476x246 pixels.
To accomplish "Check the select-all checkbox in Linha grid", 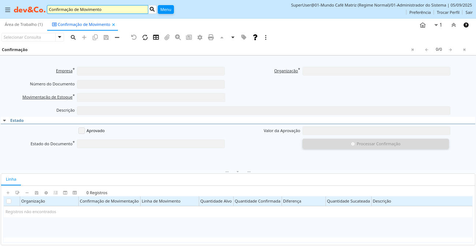I will (x=9, y=201).
